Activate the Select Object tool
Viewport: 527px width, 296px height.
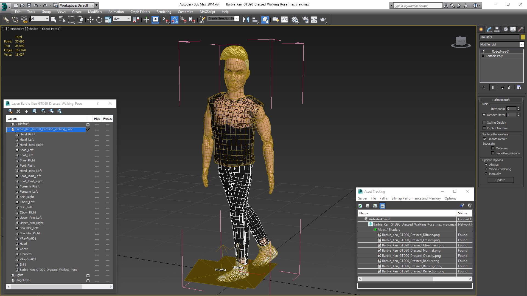click(x=53, y=19)
